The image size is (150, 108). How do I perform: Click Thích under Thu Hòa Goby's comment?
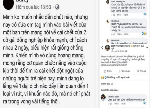[x=116, y=104]
